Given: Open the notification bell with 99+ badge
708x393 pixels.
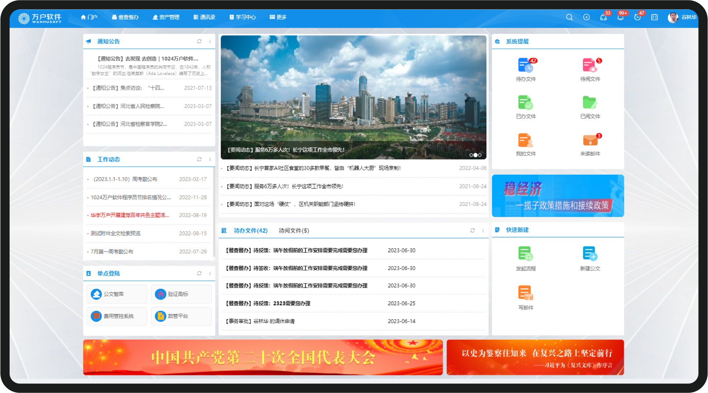Looking at the screenshot, I should (x=620, y=17).
